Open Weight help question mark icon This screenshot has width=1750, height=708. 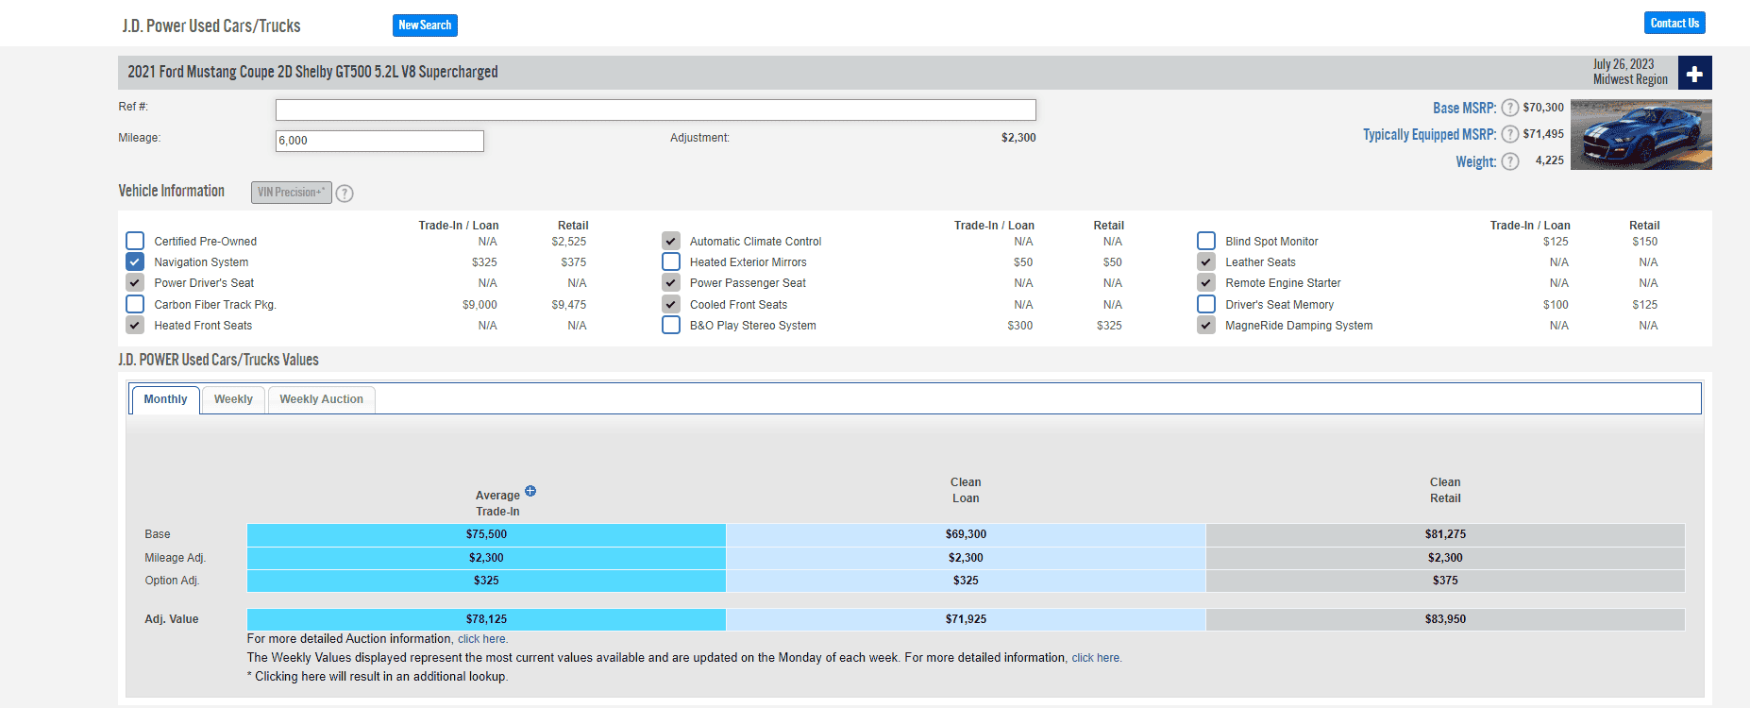click(1510, 161)
